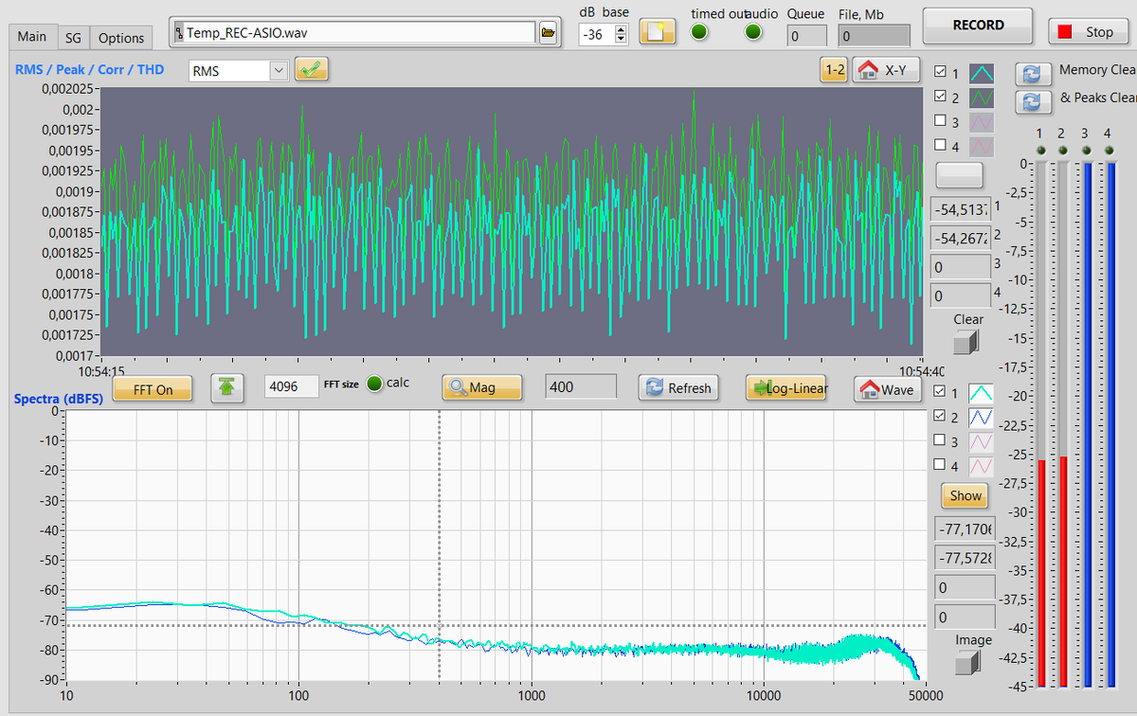Open the Options tab
The image size is (1137, 716).
tap(121, 38)
